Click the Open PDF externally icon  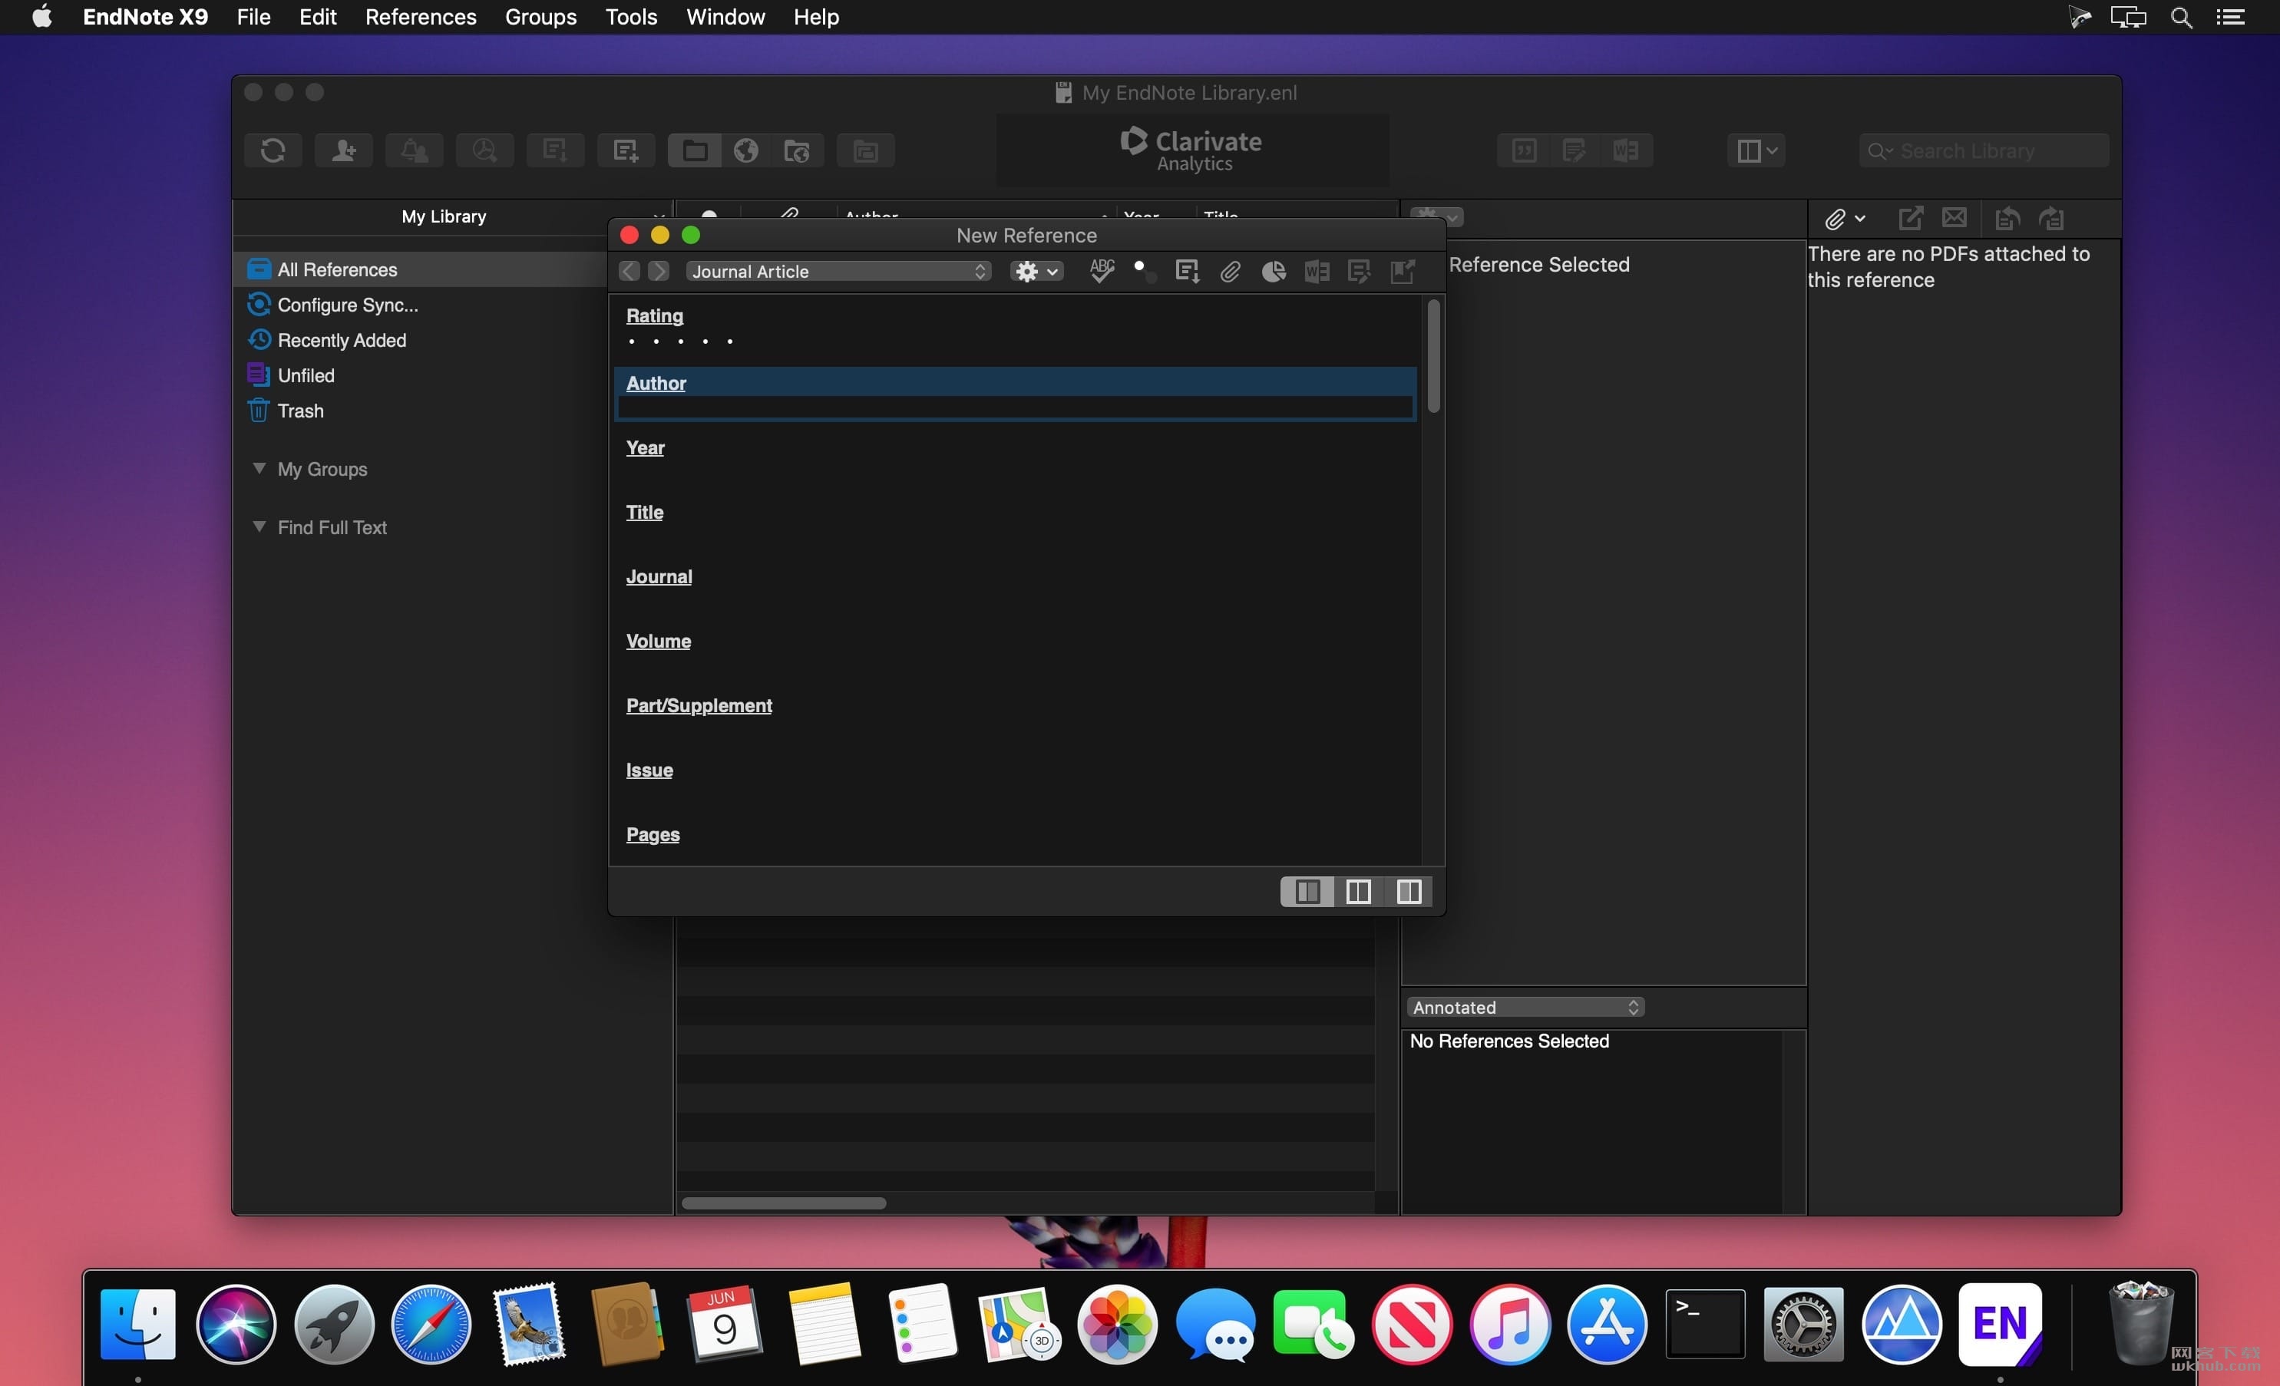[x=1911, y=219]
